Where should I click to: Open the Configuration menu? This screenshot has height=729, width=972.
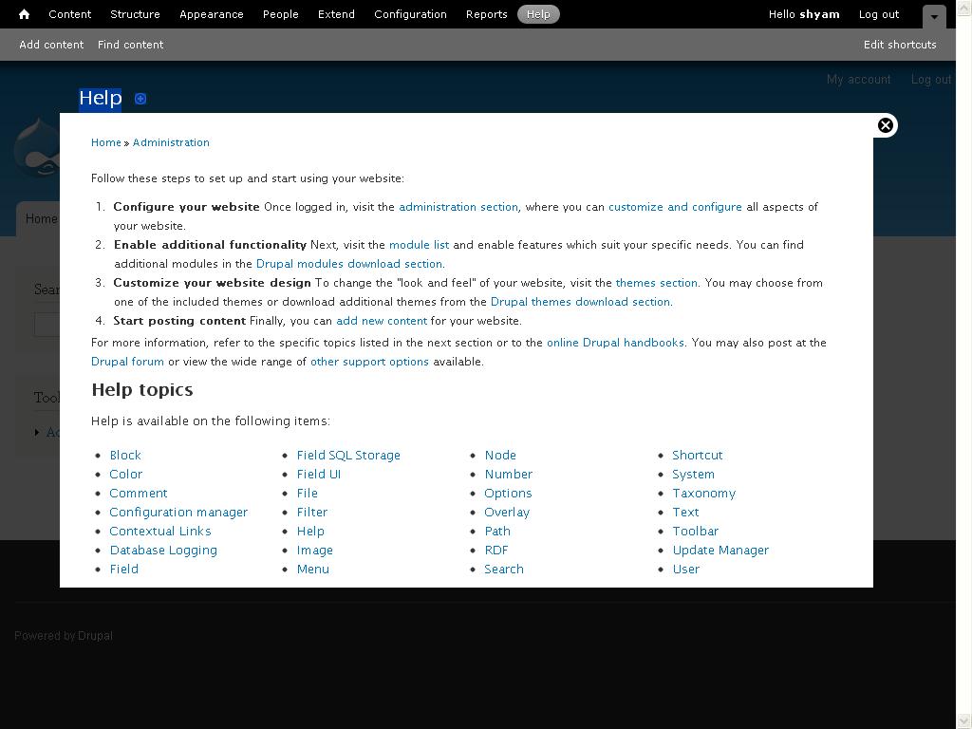click(410, 14)
